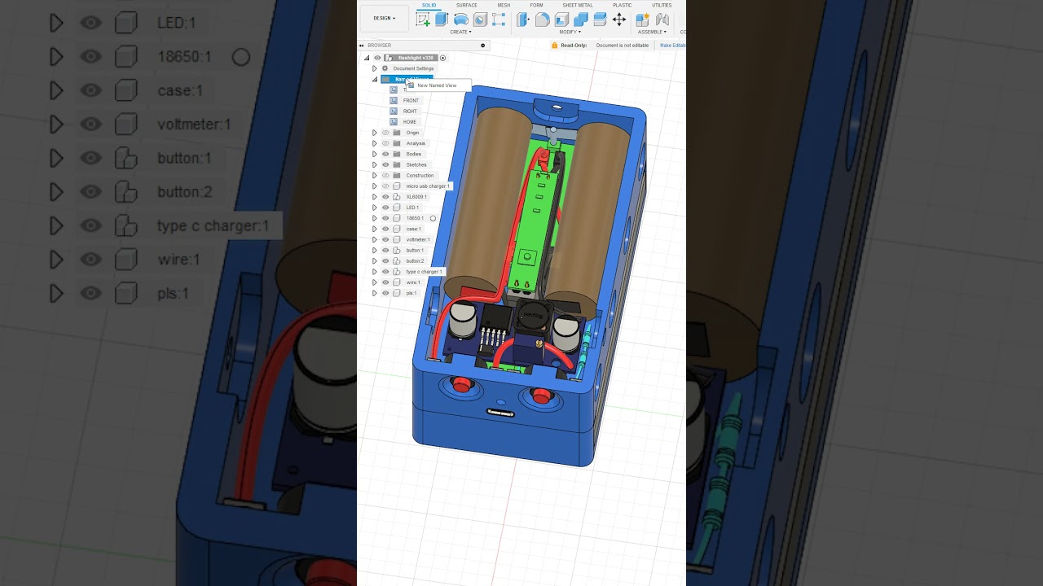The width and height of the screenshot is (1043, 586).
Task: Switch to the SHEET METAL tab
Action: tap(578, 5)
